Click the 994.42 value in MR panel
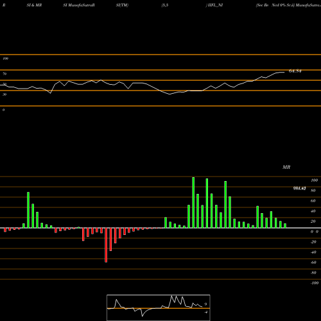 (299, 188)
